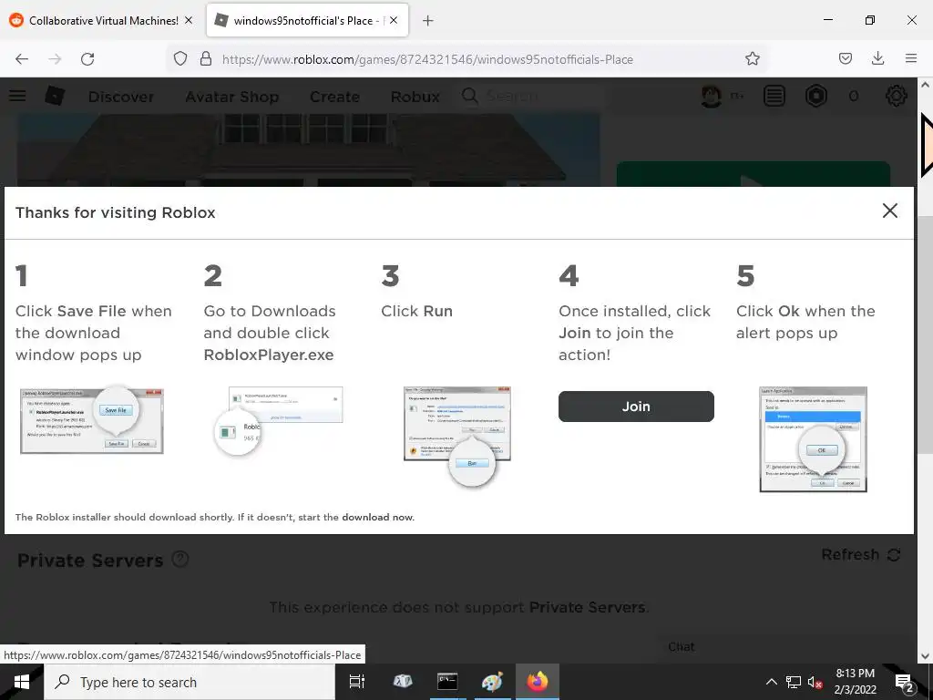Open the taskbar clock and date

[x=855, y=682]
